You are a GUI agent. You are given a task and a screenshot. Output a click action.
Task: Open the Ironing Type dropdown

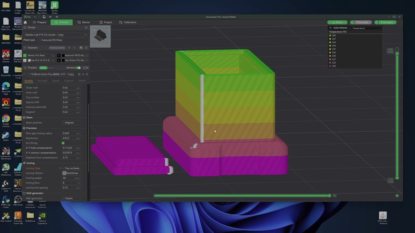pos(71,168)
